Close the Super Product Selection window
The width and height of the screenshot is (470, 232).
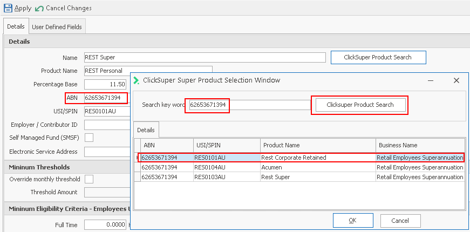coord(456,80)
